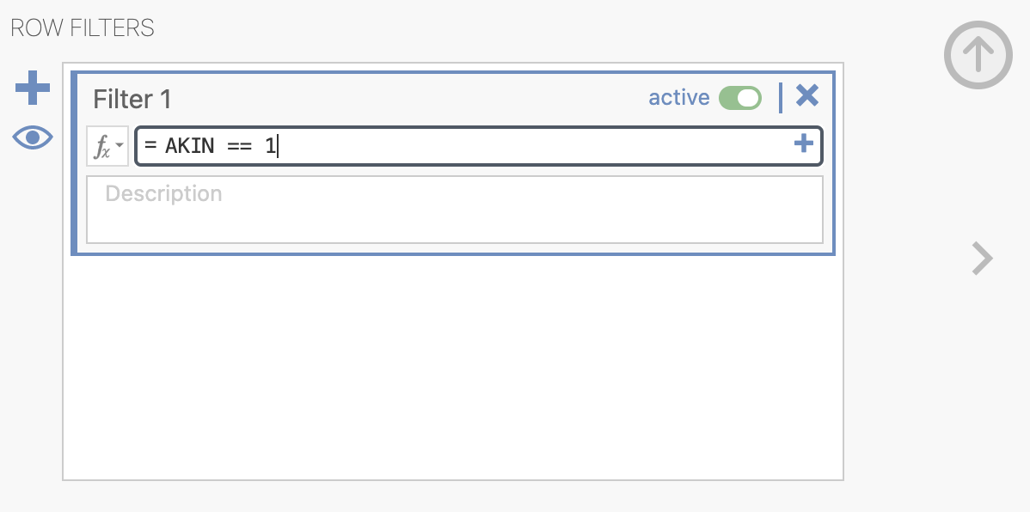Toggle filter preview with the eye icon
Viewport: 1030px width, 512px height.
(32, 137)
